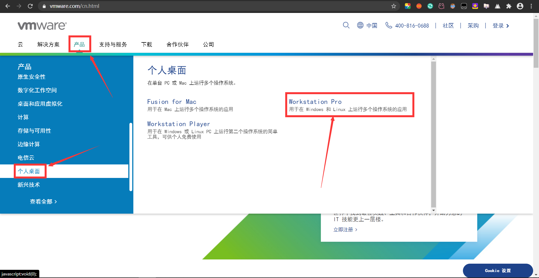Toggle the bookmark star for this page

(394, 6)
